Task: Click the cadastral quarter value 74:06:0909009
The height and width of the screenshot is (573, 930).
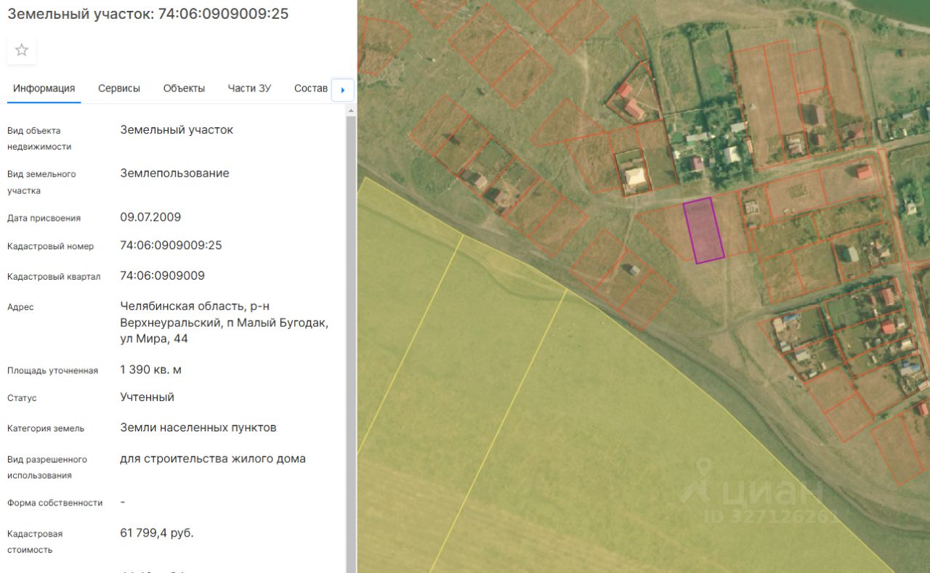Action: pyautogui.click(x=162, y=276)
